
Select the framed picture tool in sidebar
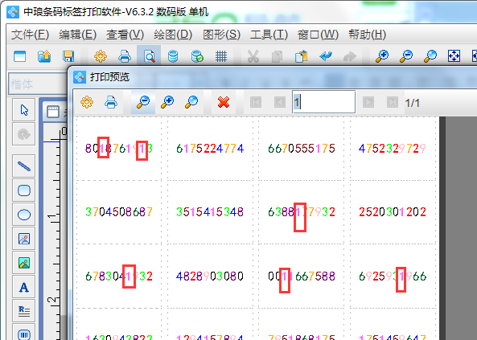coord(24,239)
